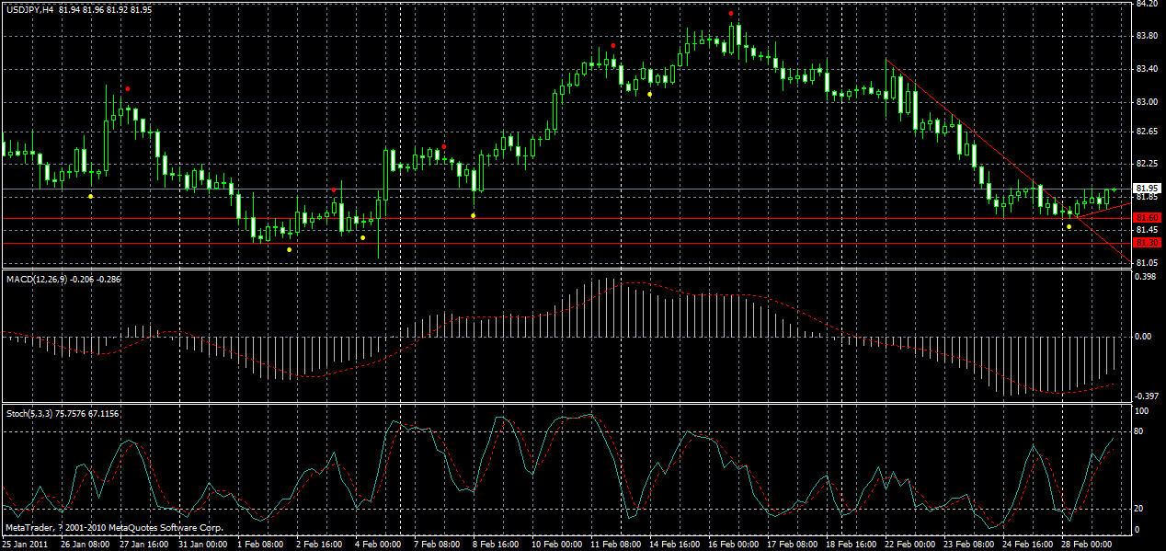
Task: Click the yellow buy signal dot near 24 Feb
Action: click(1069, 226)
